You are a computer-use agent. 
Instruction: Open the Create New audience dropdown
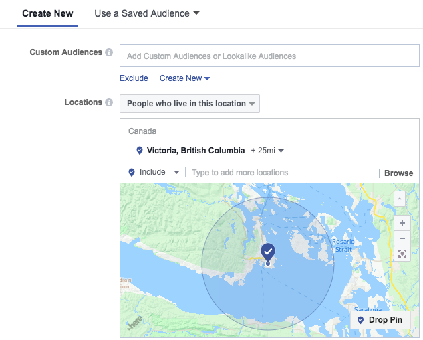185,78
